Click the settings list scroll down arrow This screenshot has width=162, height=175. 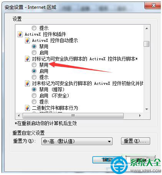[x=147, y=109]
